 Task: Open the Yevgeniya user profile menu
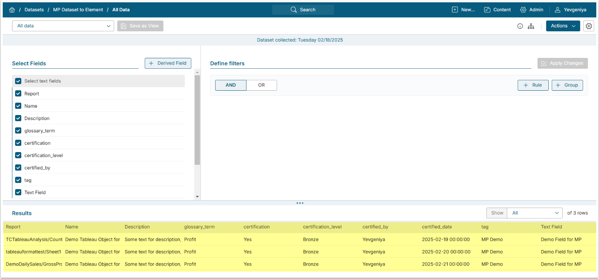click(570, 10)
